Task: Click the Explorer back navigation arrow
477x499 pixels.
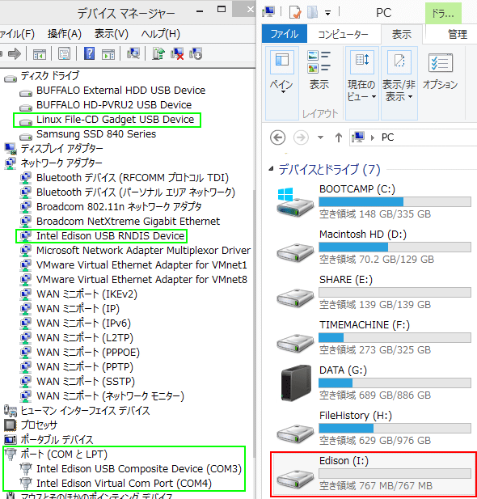Action: [277, 137]
